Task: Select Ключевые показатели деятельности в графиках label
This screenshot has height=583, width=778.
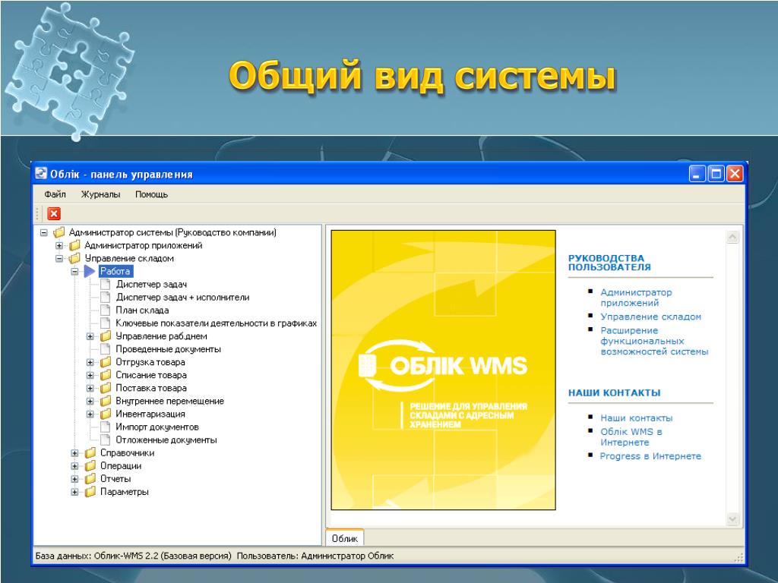Action: coord(217,323)
